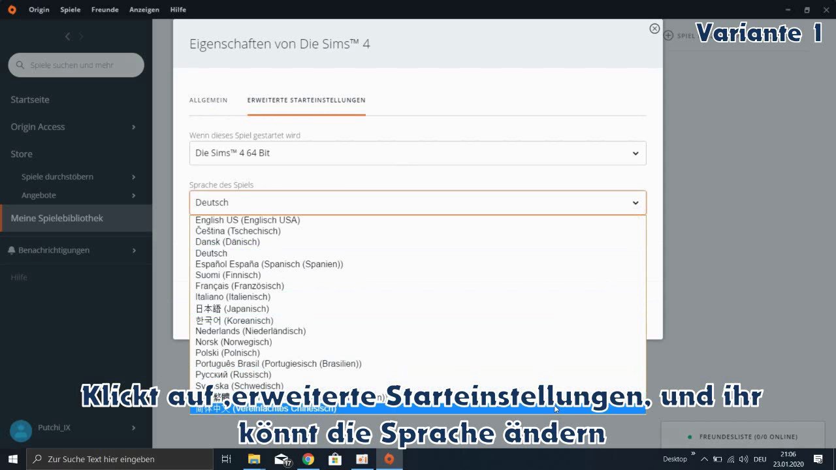Select Français (Französisch) language
The height and width of the screenshot is (470, 836).
(417, 286)
